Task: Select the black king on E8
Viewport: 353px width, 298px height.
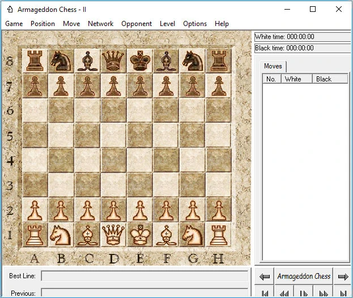Action: coord(140,61)
